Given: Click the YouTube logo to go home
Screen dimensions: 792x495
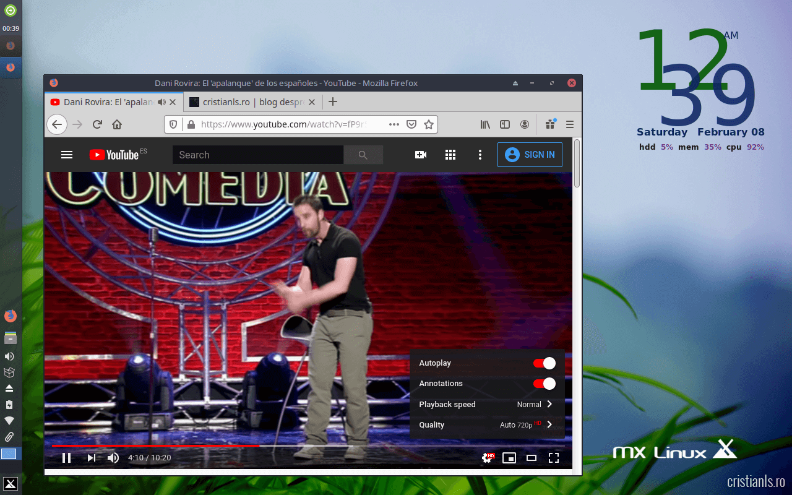Looking at the screenshot, I should (114, 155).
